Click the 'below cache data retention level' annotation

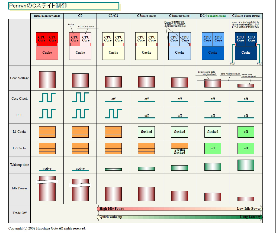point(207,73)
